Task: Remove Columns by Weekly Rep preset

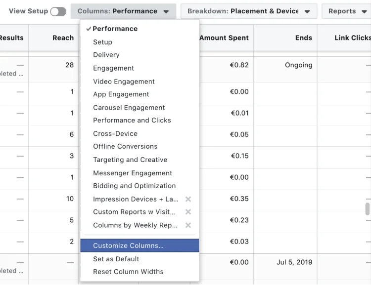Action: click(188, 225)
